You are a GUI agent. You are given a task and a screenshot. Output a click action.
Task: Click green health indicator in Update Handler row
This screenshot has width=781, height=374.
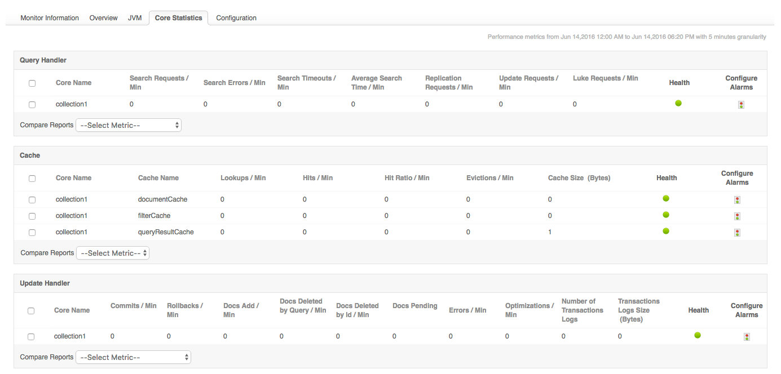698,335
